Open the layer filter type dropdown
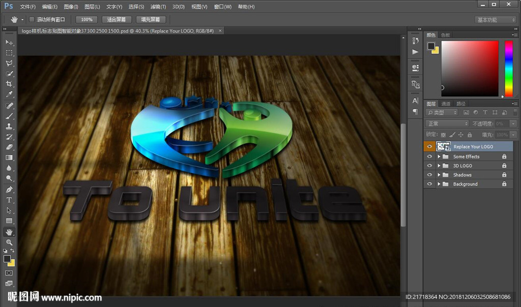Screen dimensions: 521x307 click(x=442, y=112)
